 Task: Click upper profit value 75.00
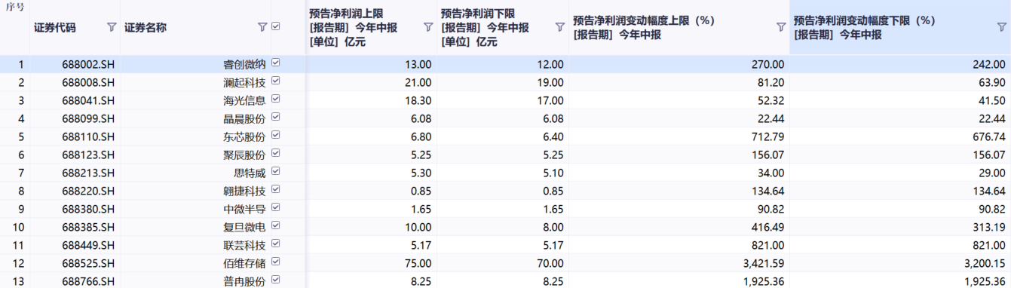click(418, 264)
